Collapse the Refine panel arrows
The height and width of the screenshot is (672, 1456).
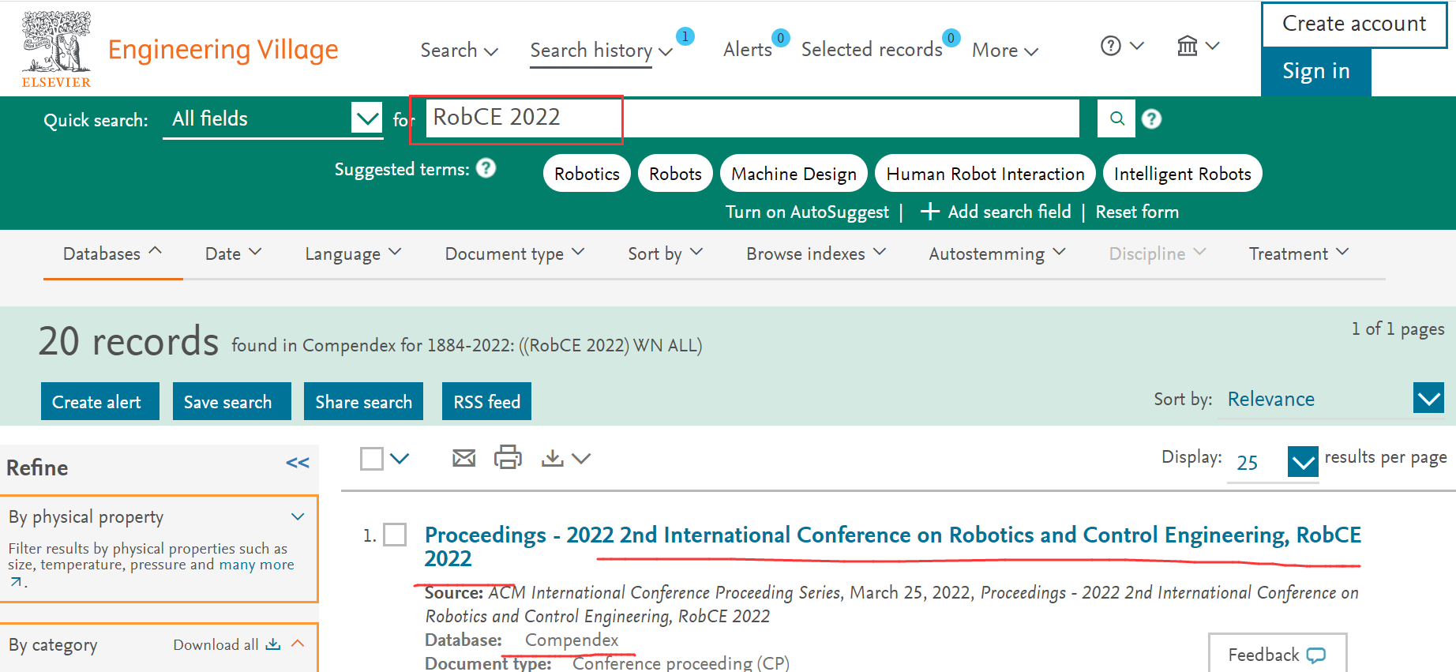click(x=298, y=463)
